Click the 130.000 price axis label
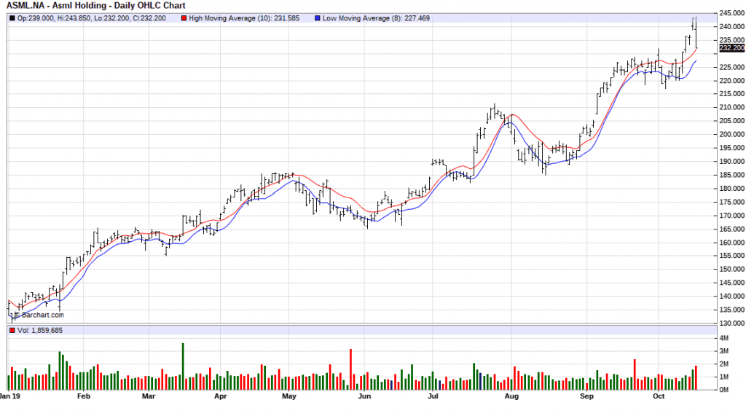 tap(731, 323)
